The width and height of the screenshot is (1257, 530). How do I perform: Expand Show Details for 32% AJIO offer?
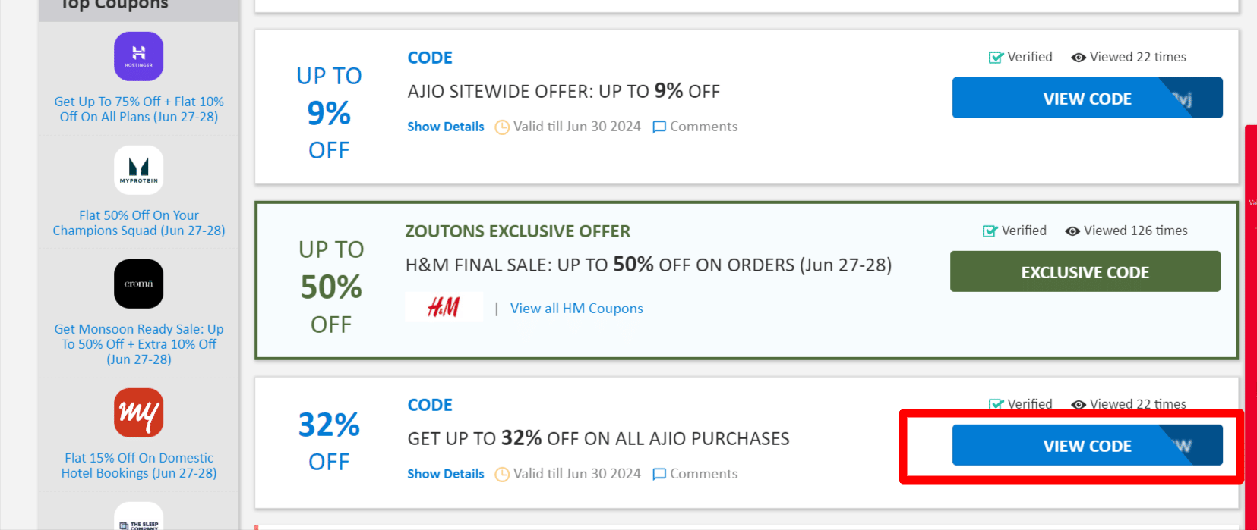coord(445,474)
